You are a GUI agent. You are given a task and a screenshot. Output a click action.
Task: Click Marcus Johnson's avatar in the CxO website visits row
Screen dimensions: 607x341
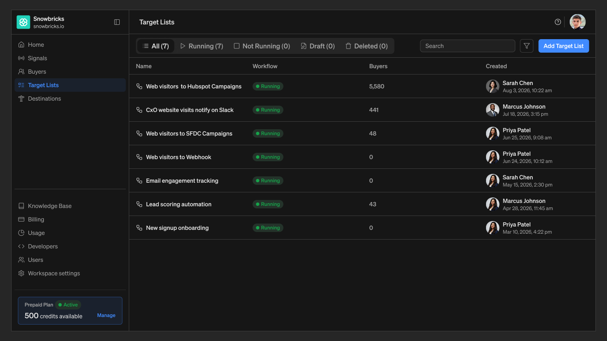492,110
